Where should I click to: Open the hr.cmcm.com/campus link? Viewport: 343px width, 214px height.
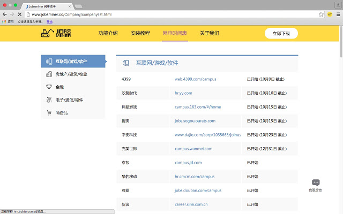pyautogui.click(x=195, y=177)
